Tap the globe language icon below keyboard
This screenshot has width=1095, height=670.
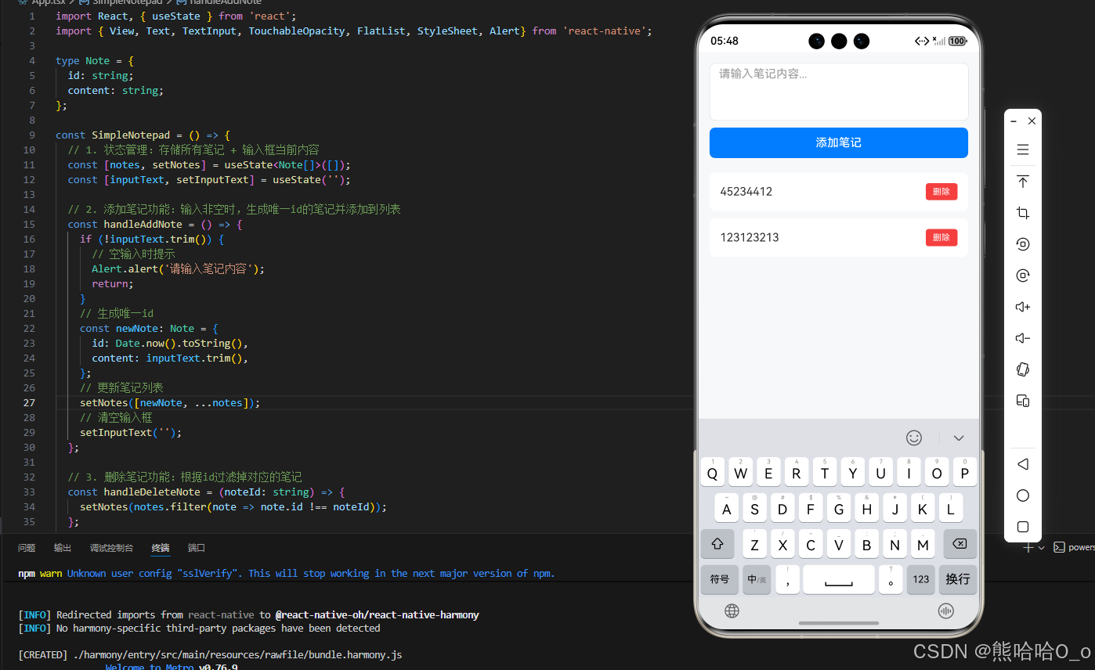point(732,611)
